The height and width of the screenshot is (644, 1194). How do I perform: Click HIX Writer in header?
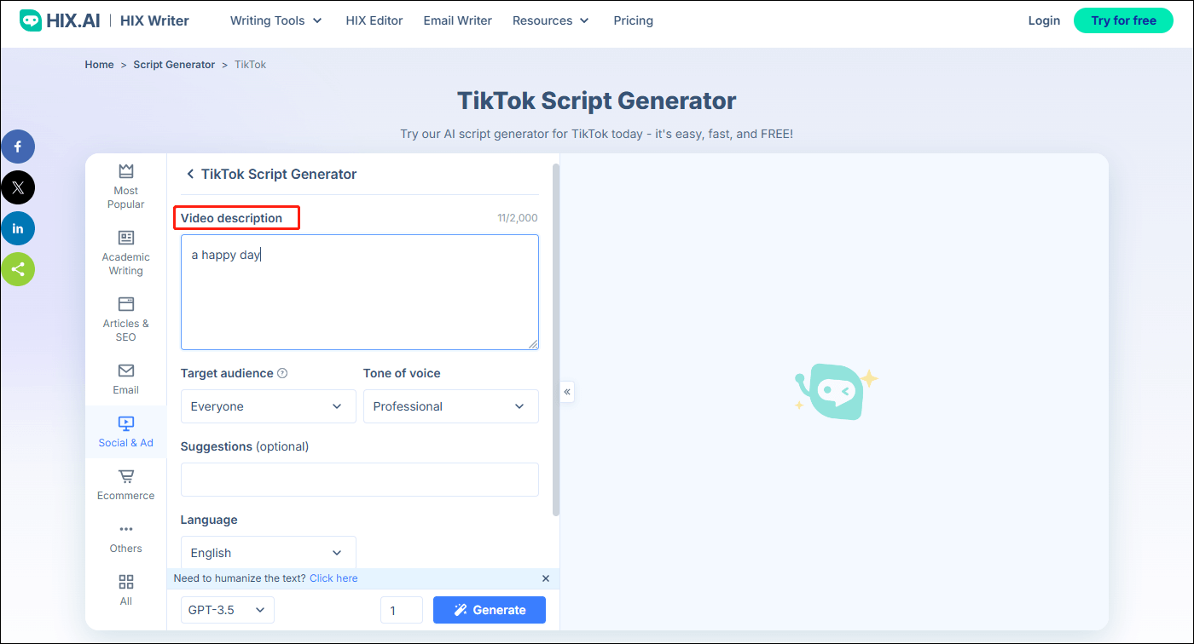(x=155, y=20)
